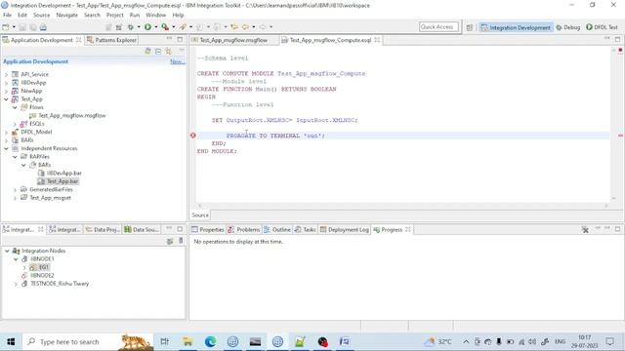Expand the EG1 integration server node
This screenshot has height=351, width=625.
pos(24,267)
